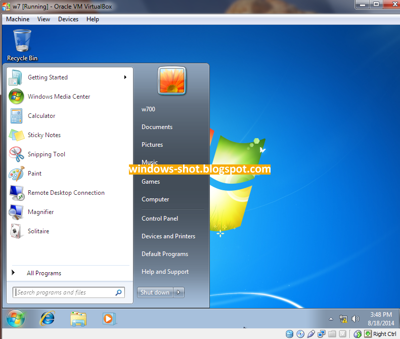The image size is (400, 339).
Task: Click Remote Desktop Connection icon
Action: click(17, 193)
